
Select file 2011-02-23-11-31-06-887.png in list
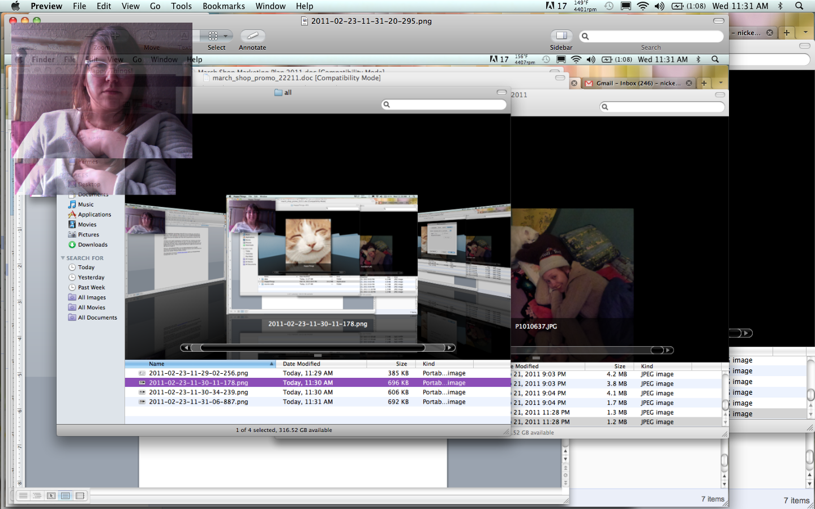(x=198, y=402)
